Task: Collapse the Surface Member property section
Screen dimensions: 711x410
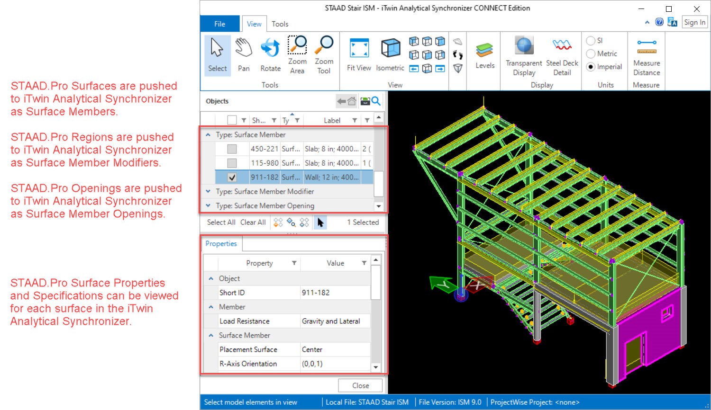Action: [x=211, y=336]
